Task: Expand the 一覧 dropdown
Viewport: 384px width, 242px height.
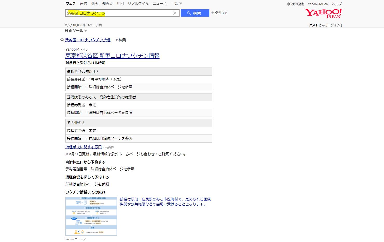Action: (x=176, y=3)
